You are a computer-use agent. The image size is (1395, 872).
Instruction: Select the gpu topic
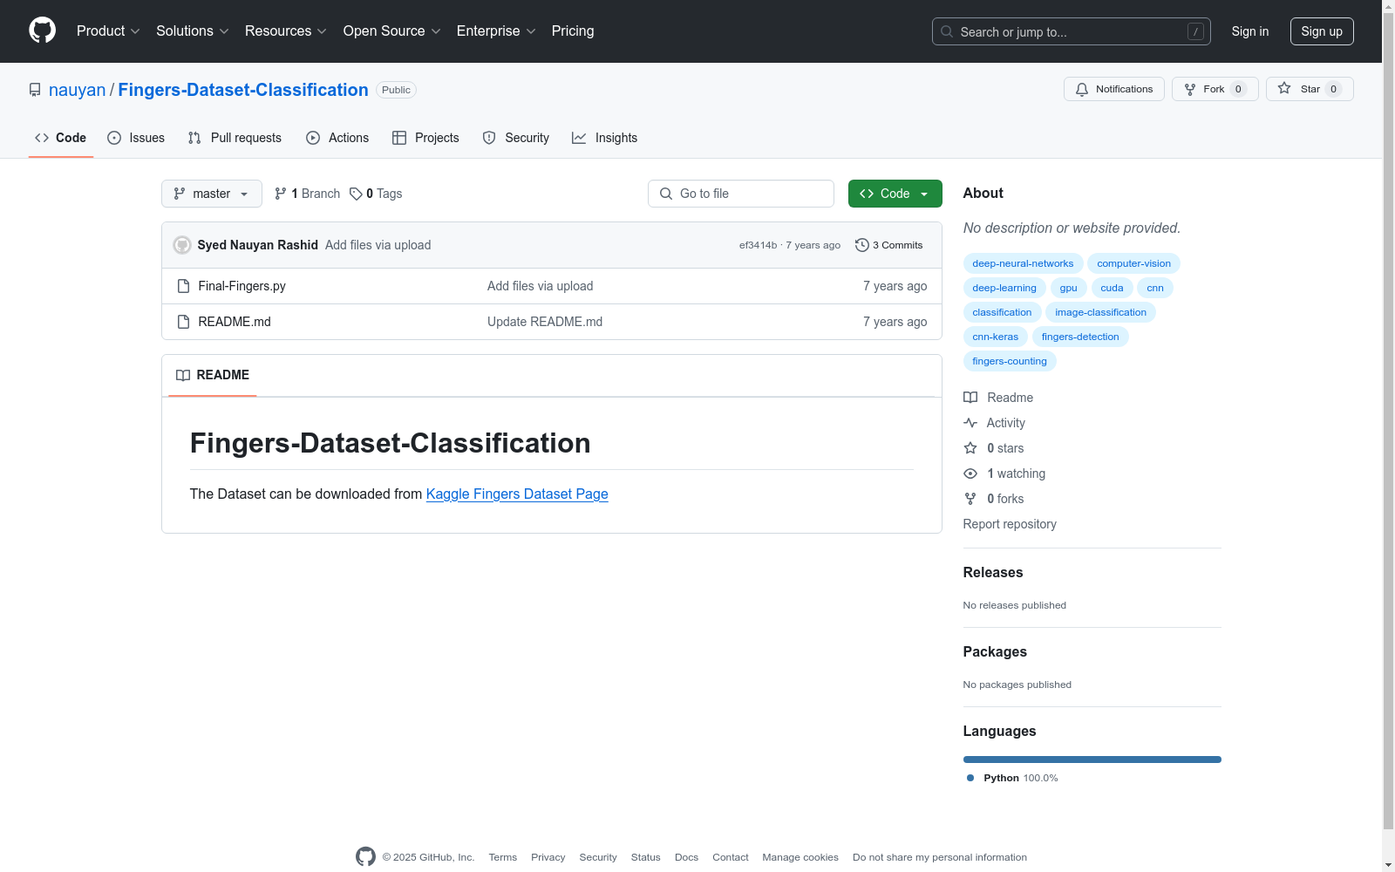coord(1068,288)
